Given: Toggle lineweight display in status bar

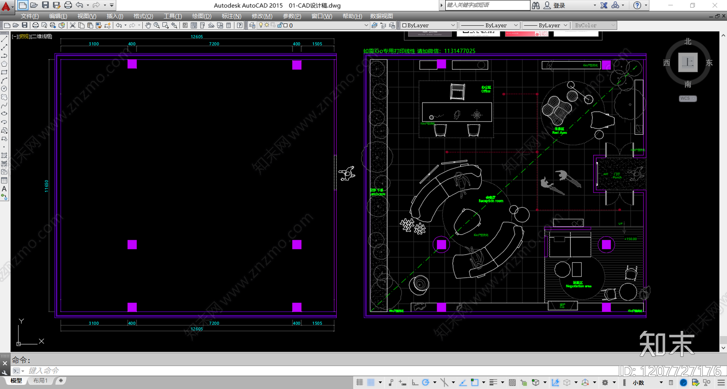Looking at the screenshot, I should coord(493,383).
